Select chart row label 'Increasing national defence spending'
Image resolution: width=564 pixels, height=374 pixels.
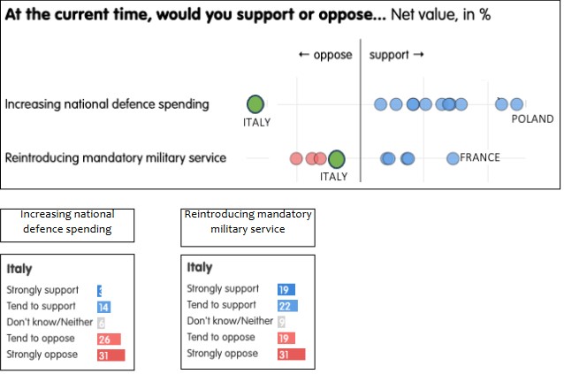(x=107, y=104)
